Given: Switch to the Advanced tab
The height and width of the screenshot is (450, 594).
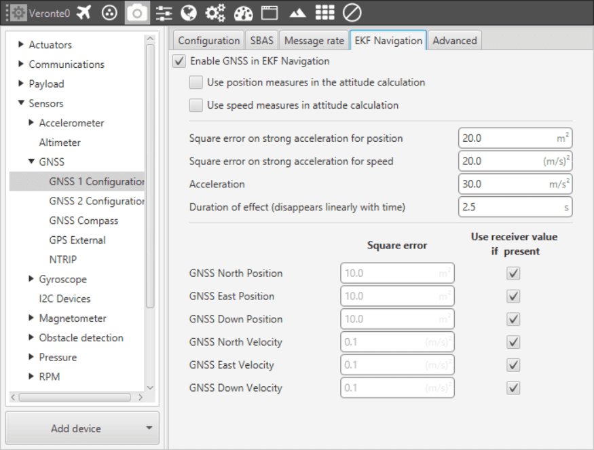Looking at the screenshot, I should [455, 41].
